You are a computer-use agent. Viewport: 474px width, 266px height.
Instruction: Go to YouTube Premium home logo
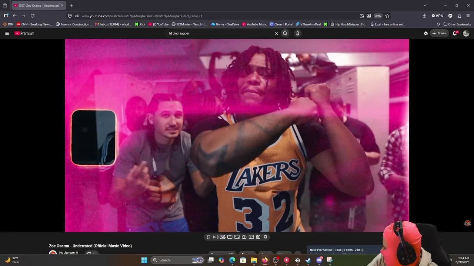click(x=24, y=33)
